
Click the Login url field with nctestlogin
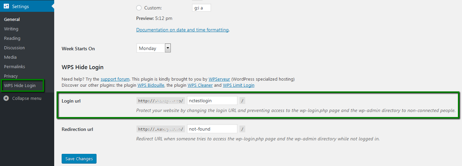click(x=212, y=101)
